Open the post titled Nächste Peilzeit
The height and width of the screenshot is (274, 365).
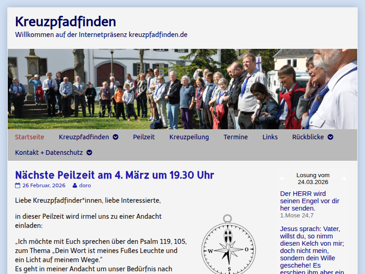[x=115, y=175]
